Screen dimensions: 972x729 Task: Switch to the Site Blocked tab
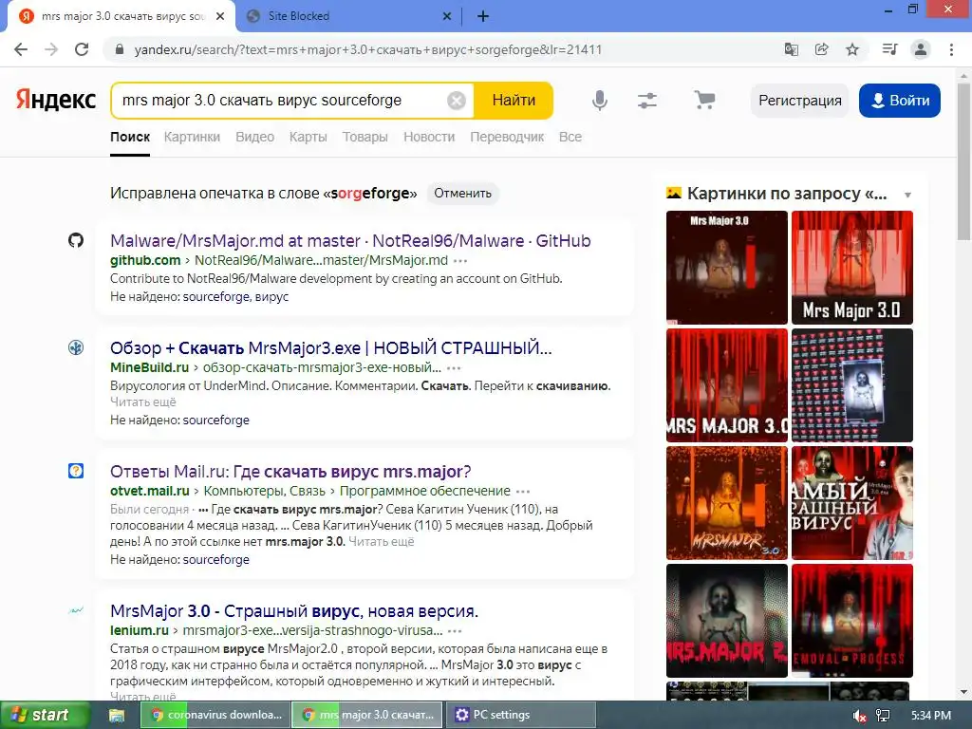pyautogui.click(x=347, y=16)
